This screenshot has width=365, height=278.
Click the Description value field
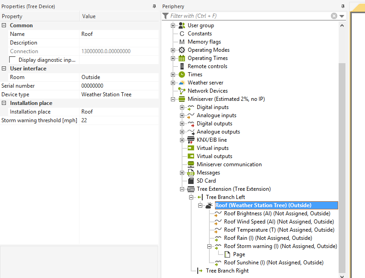119,43
